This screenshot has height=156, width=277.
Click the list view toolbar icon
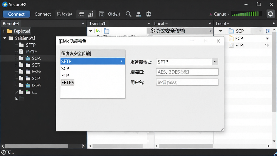(81, 14)
